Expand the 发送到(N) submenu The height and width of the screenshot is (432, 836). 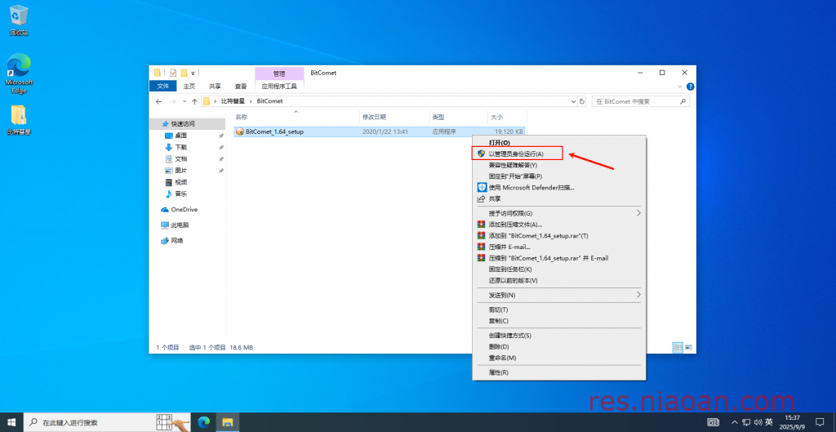pyautogui.click(x=558, y=295)
